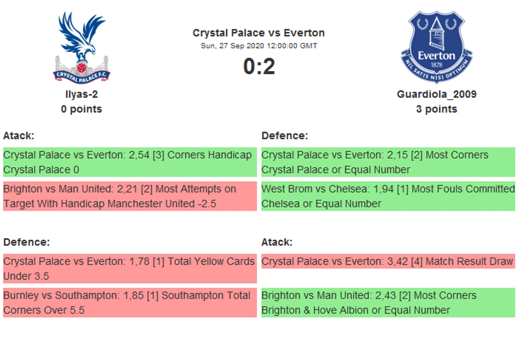
Task: Click the 0 points label under Ilyas-2
Action: point(82,109)
